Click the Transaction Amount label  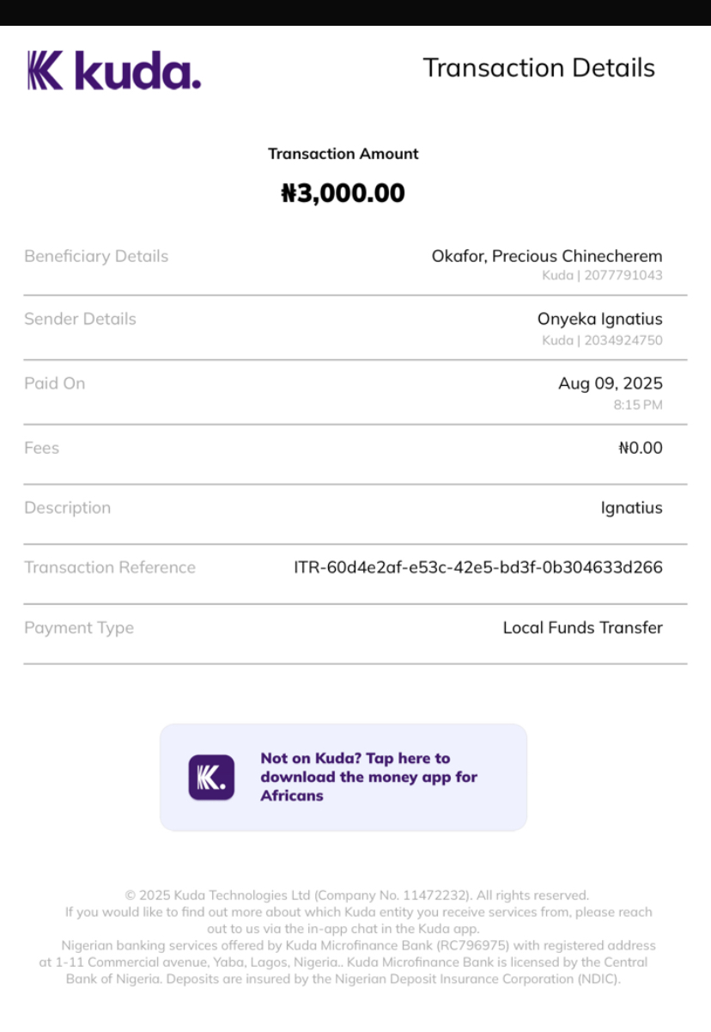tap(343, 154)
